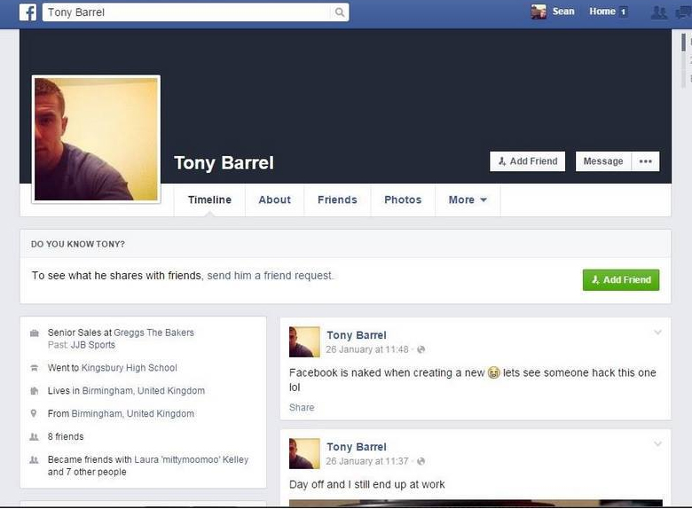Click the Facebook logo icon
The height and width of the screenshot is (509, 692).
click(28, 12)
